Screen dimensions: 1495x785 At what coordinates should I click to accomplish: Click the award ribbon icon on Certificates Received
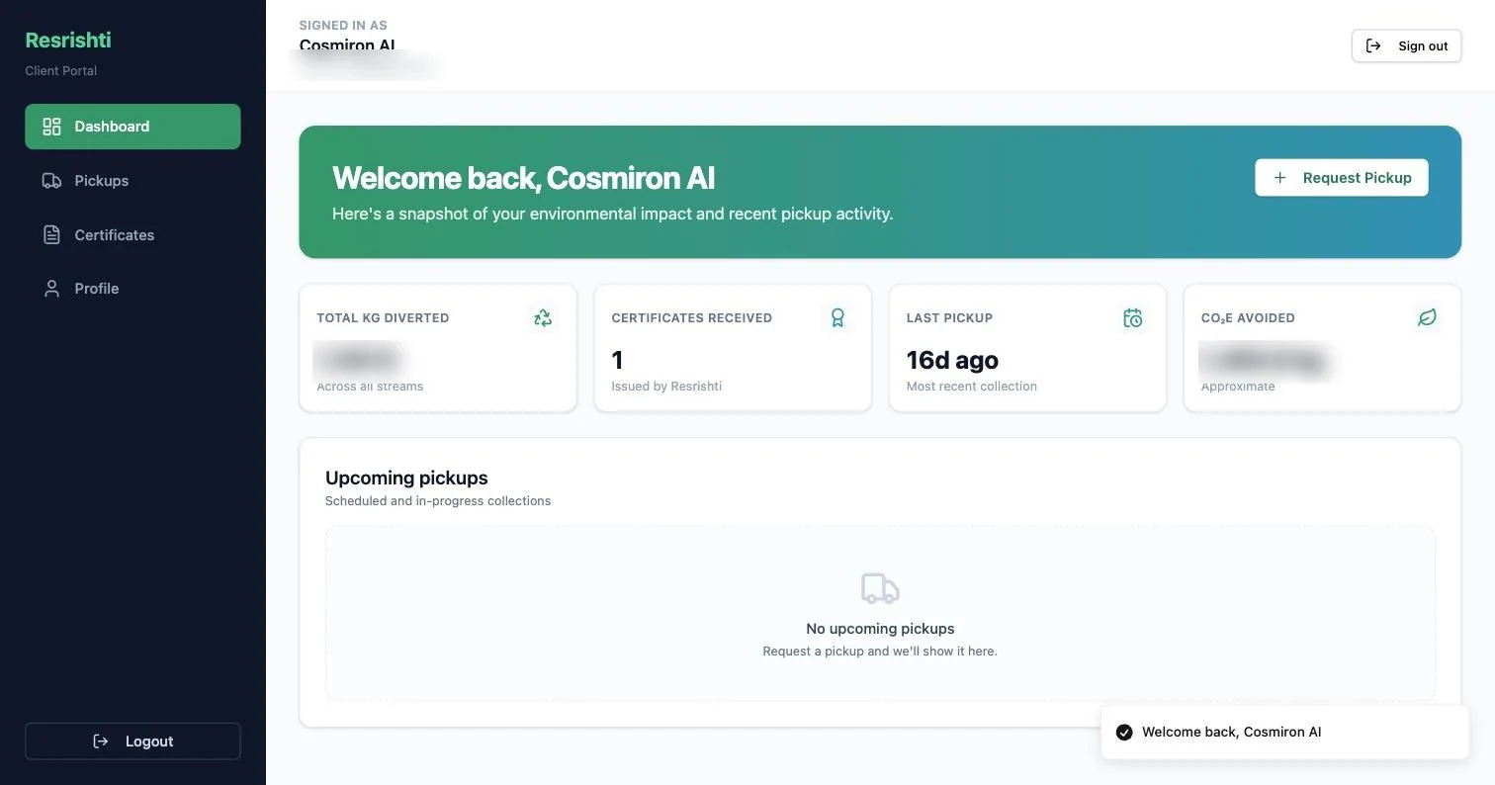(837, 317)
